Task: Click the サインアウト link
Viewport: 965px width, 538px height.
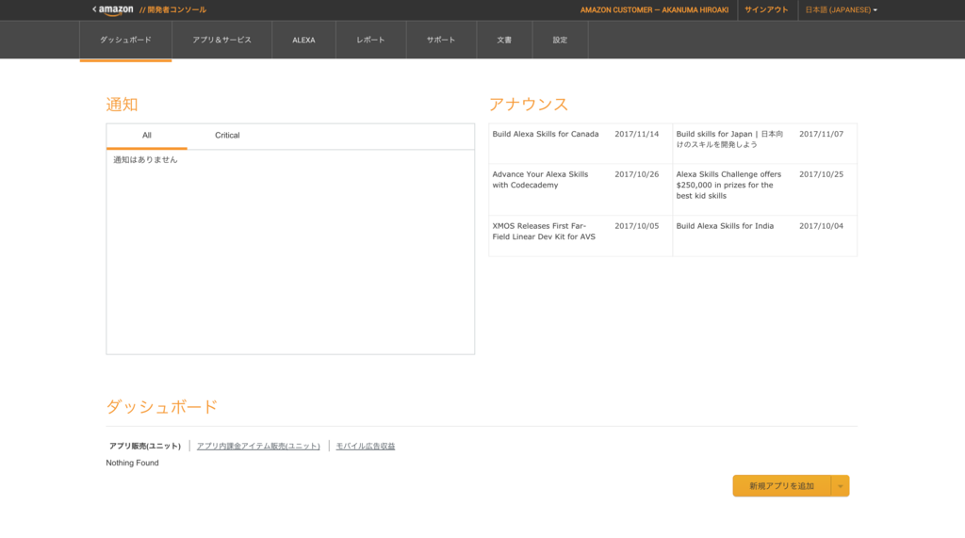Action: (x=766, y=9)
